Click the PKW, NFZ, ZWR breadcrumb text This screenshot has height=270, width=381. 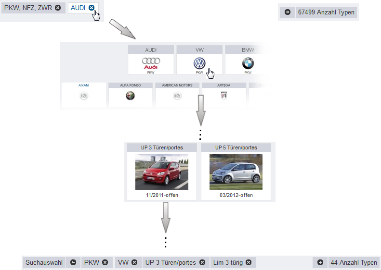(28, 8)
